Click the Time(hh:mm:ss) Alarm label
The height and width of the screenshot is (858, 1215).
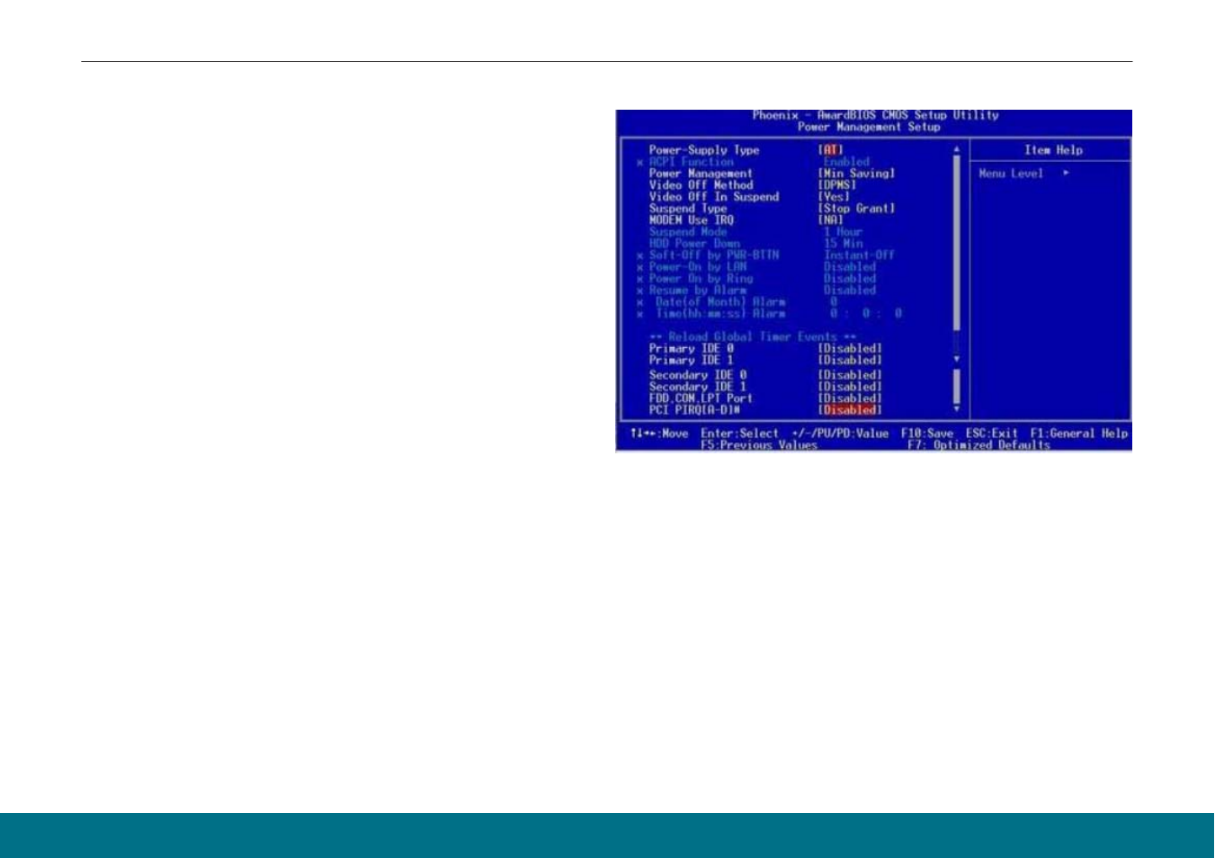[x=720, y=314]
